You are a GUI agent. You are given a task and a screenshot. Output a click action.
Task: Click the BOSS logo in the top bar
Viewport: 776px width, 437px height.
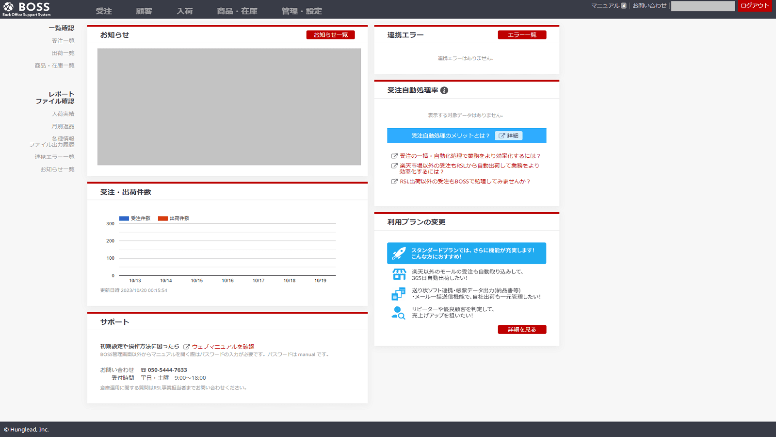tap(27, 8)
